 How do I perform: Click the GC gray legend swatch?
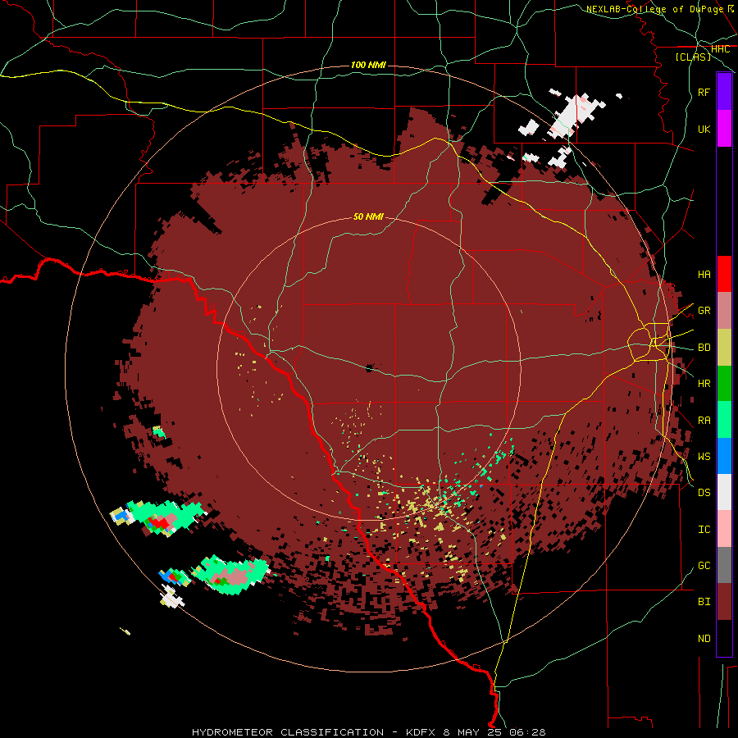click(724, 565)
